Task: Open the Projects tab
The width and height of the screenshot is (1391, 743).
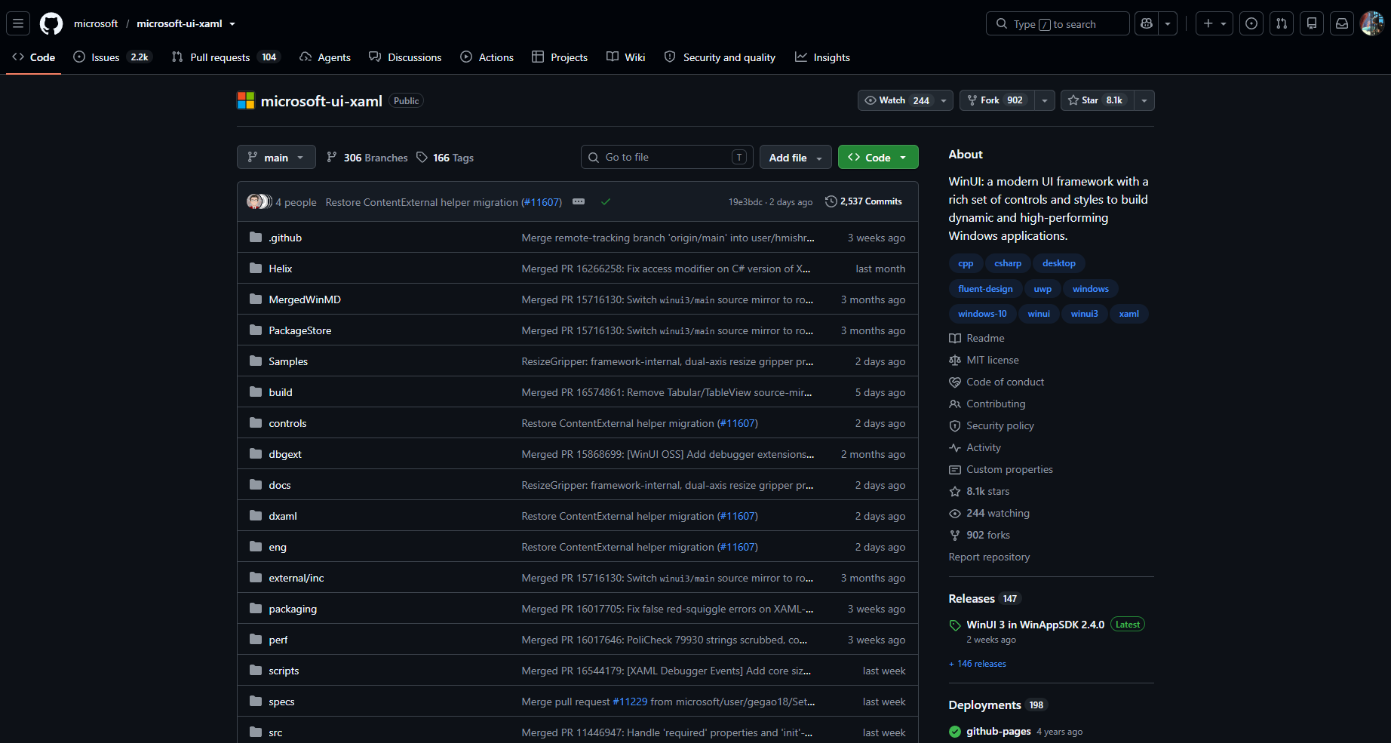Action: tap(560, 57)
